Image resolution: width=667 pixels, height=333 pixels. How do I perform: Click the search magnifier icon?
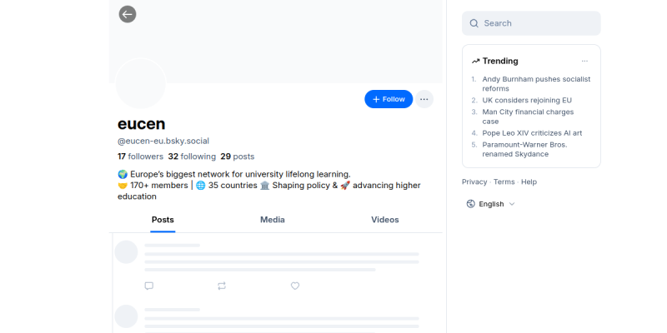(x=474, y=23)
